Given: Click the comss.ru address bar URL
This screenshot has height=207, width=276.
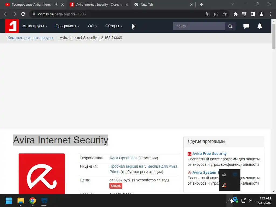Looking at the screenshot, I should click(62, 14).
